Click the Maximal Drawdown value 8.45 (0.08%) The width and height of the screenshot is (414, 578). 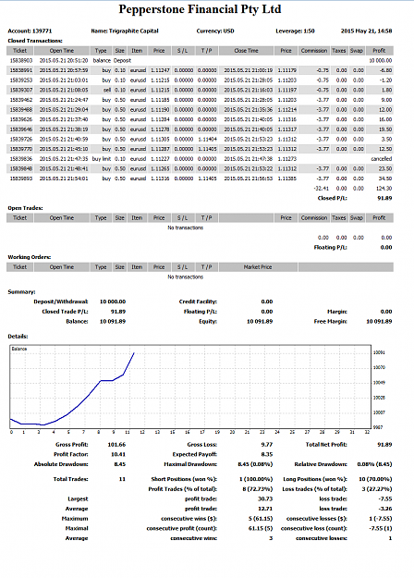click(x=255, y=464)
